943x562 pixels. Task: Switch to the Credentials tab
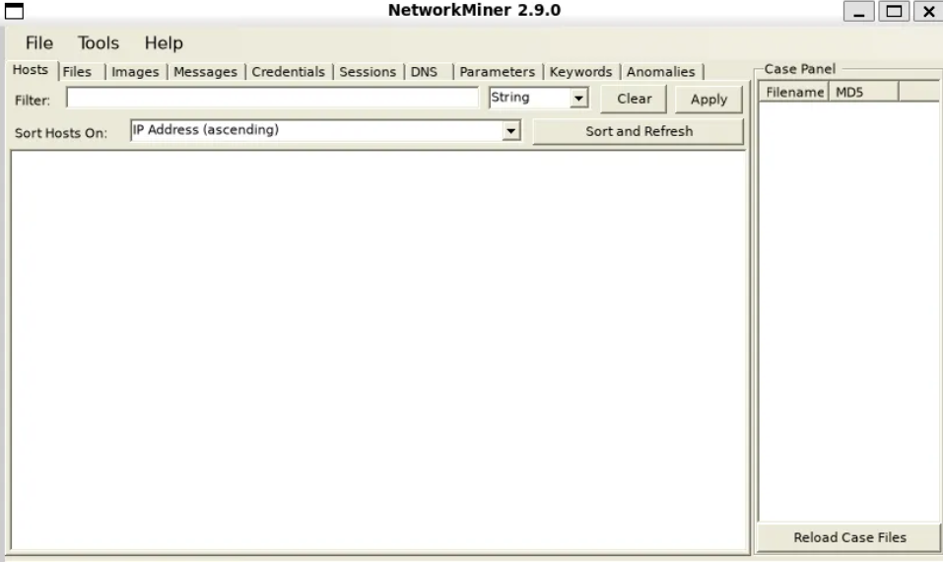pyautogui.click(x=288, y=72)
